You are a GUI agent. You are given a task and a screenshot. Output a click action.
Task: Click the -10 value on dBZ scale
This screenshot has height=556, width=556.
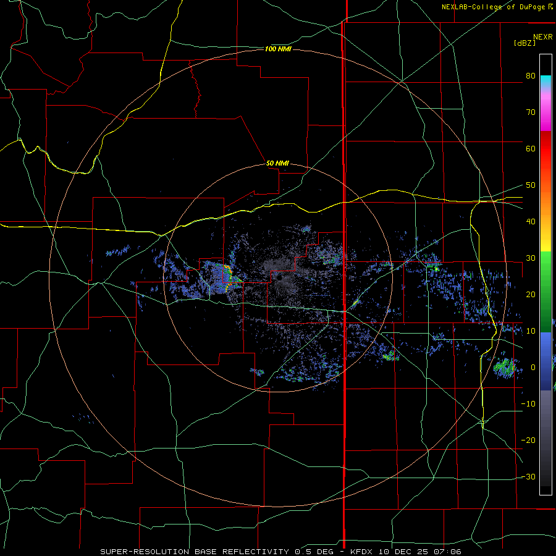tap(528, 404)
